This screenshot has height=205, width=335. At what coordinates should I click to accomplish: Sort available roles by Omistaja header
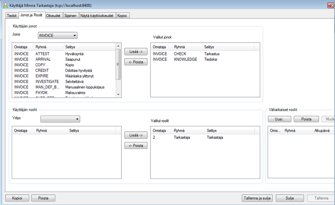click(23, 131)
